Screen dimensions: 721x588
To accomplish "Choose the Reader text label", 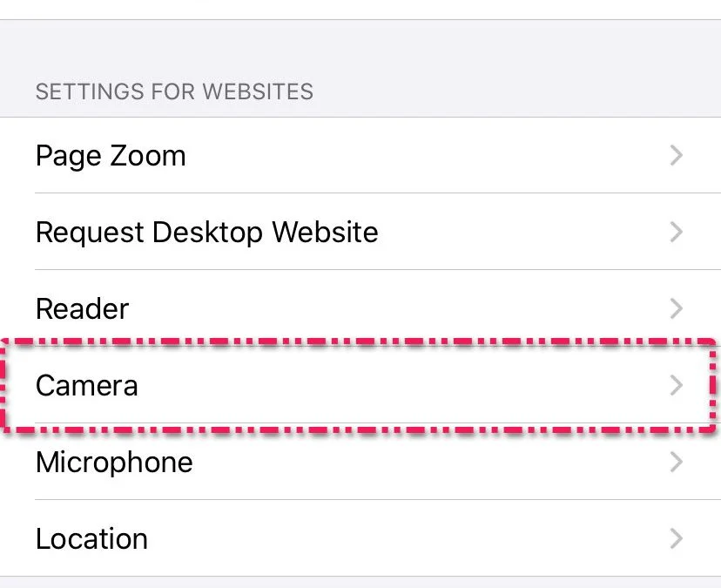I will pyautogui.click(x=82, y=308).
